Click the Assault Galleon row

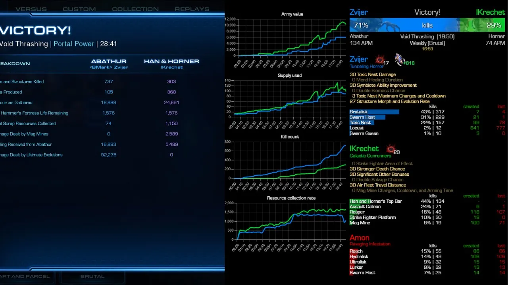tap(427, 207)
